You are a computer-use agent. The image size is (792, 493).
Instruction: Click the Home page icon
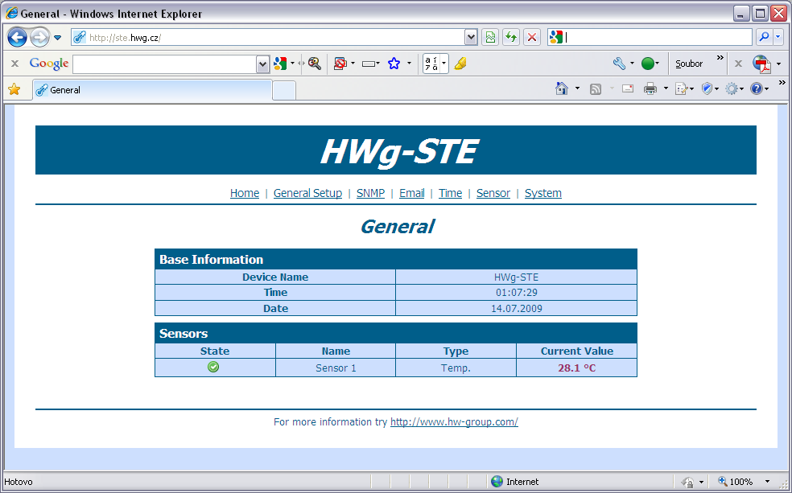tap(562, 88)
